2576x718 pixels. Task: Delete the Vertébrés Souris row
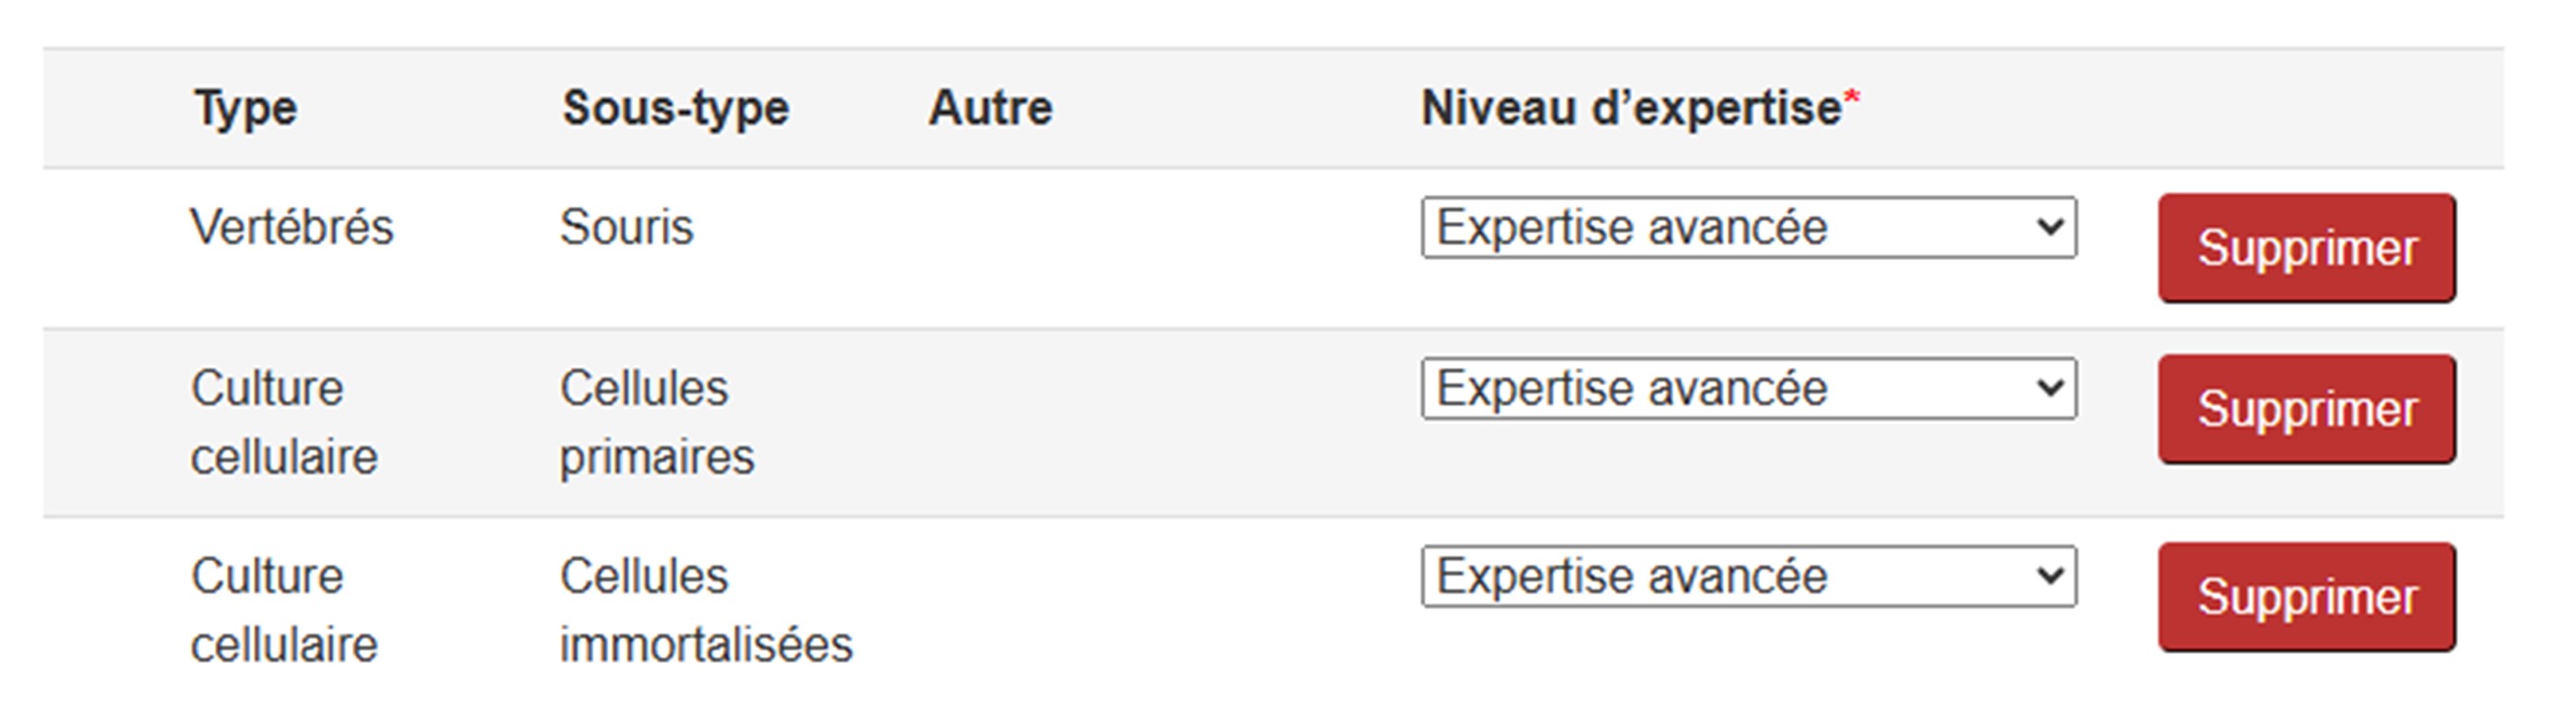coord(2306,248)
